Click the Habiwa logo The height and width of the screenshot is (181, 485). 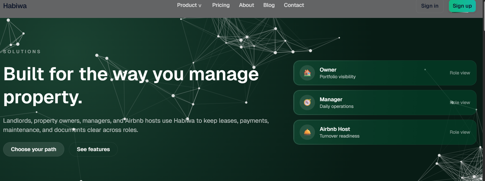[15, 6]
